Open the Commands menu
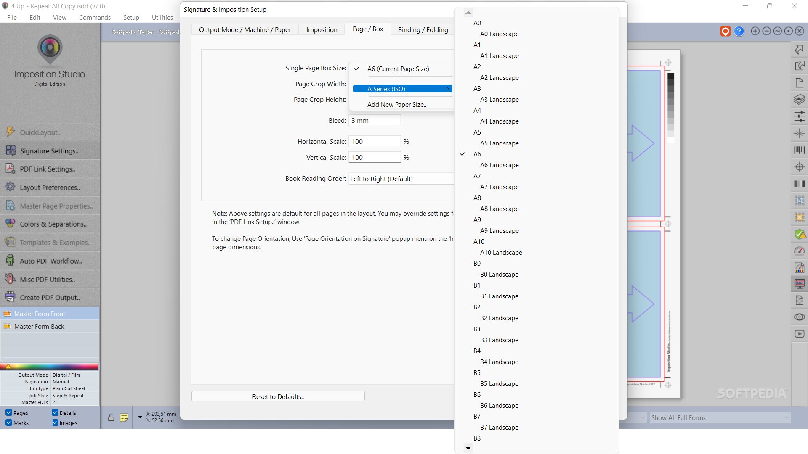 click(95, 17)
